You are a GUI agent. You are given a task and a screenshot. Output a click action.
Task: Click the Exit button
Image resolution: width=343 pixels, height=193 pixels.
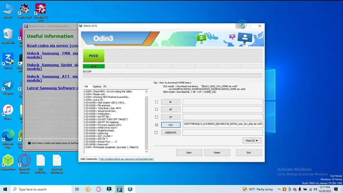[249, 153]
